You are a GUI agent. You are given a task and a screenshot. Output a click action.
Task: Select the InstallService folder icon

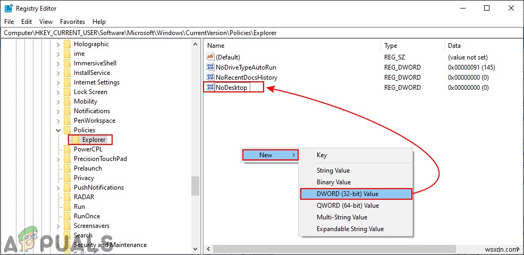[x=67, y=73]
